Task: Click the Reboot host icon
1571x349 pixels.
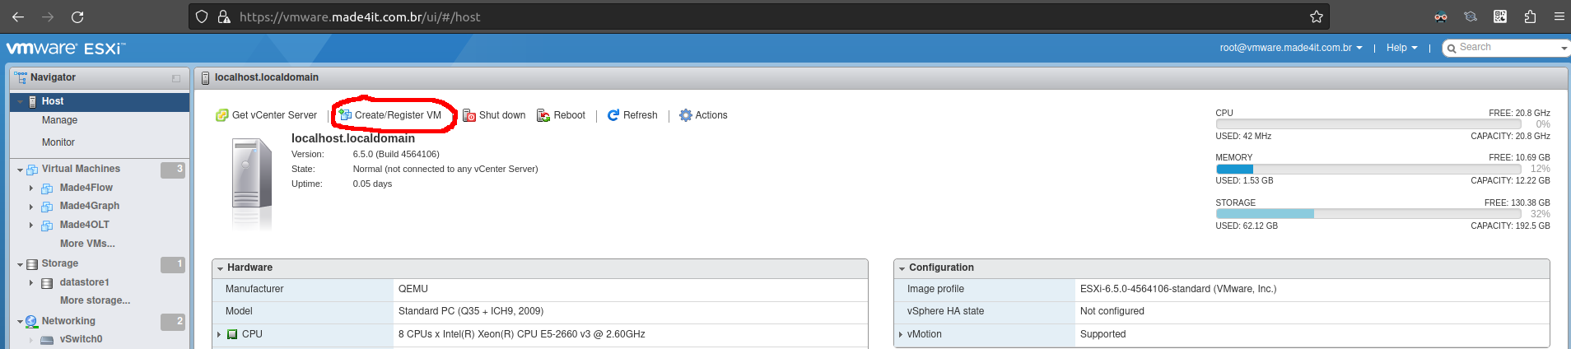Action: [543, 115]
